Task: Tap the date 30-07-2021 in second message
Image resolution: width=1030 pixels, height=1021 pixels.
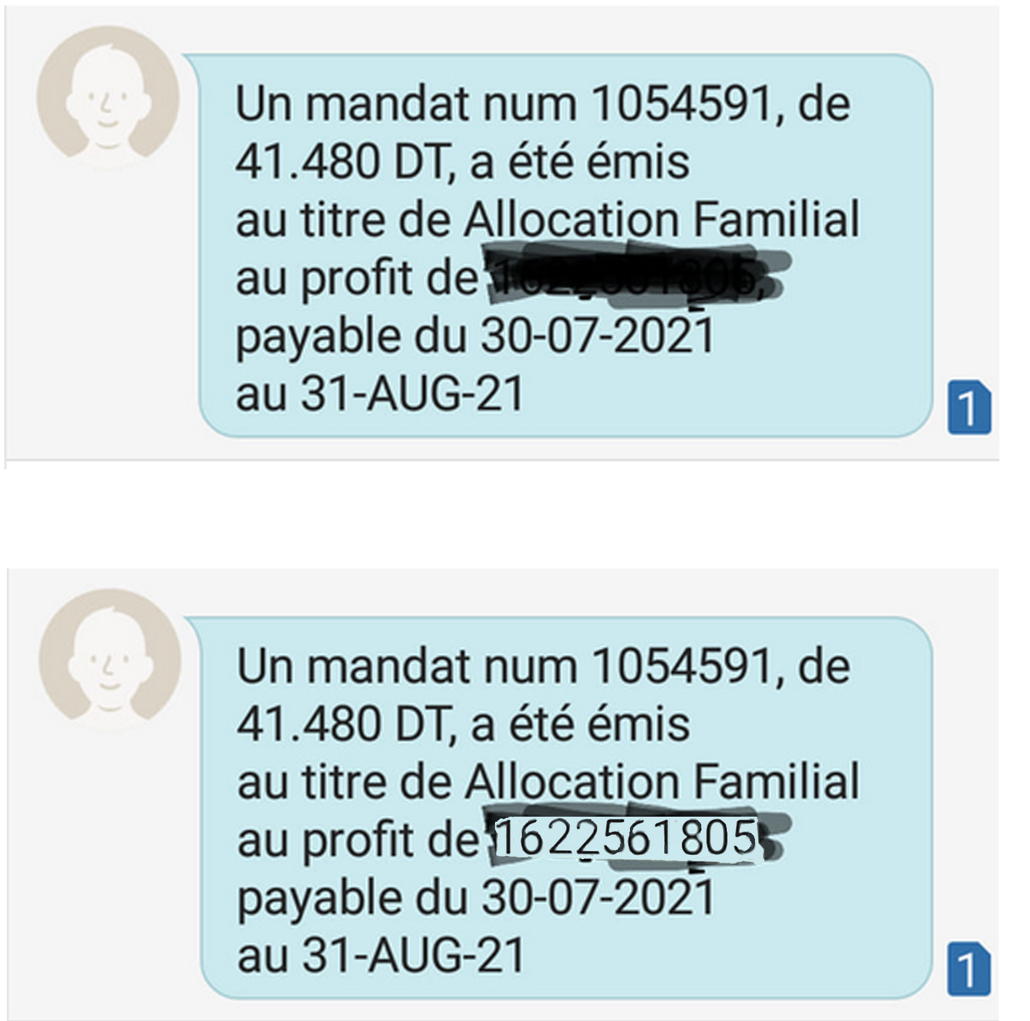Action: coord(597,898)
